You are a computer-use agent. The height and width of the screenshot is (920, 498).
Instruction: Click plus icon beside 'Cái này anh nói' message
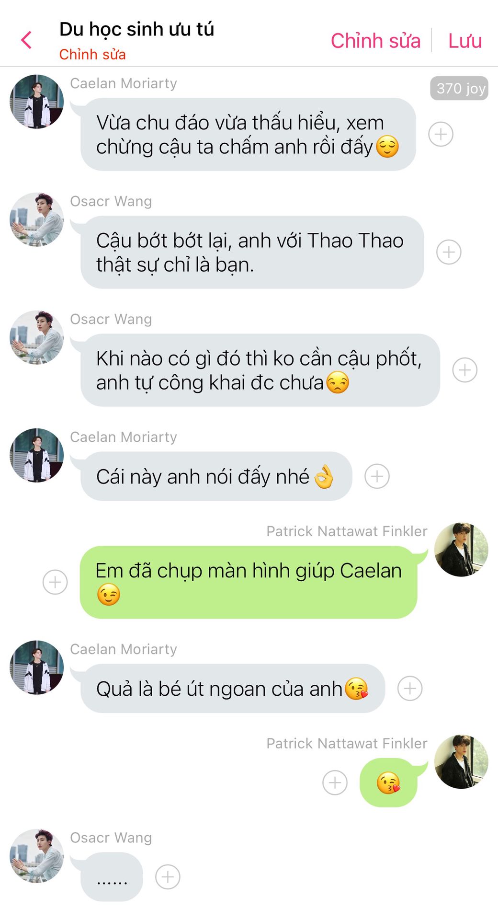tap(377, 476)
